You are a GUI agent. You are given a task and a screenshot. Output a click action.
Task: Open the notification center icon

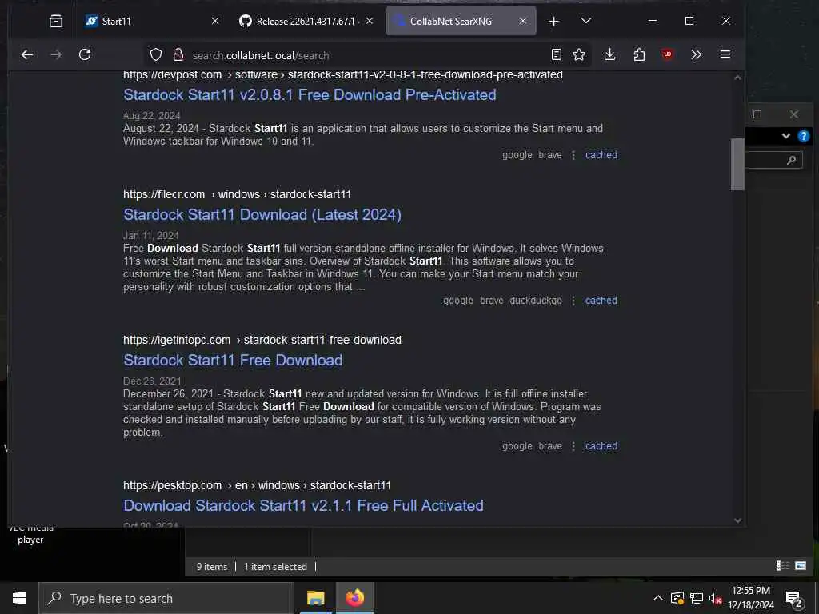pos(793,598)
